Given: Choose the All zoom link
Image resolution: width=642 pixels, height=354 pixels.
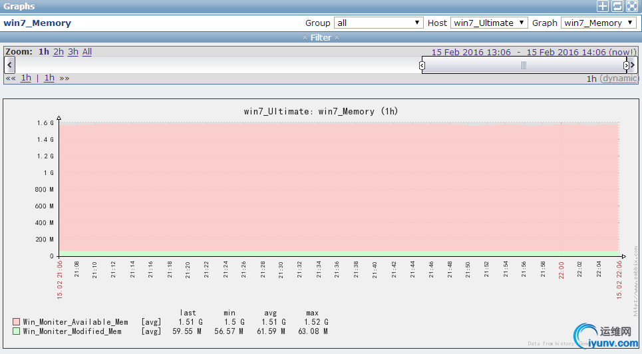Looking at the screenshot, I should click(x=86, y=52).
